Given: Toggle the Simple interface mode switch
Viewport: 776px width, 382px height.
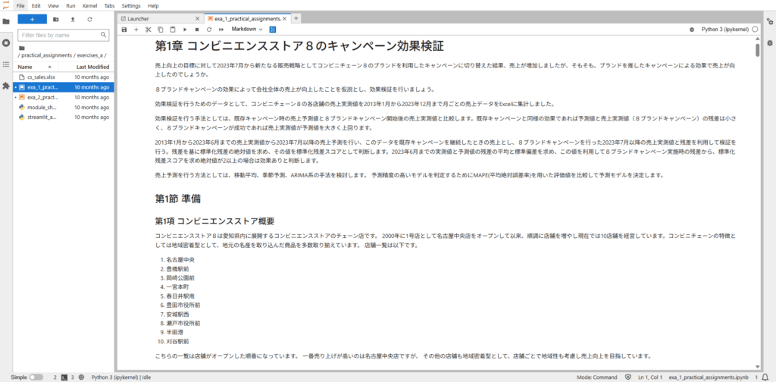Looking at the screenshot, I should tap(36, 377).
